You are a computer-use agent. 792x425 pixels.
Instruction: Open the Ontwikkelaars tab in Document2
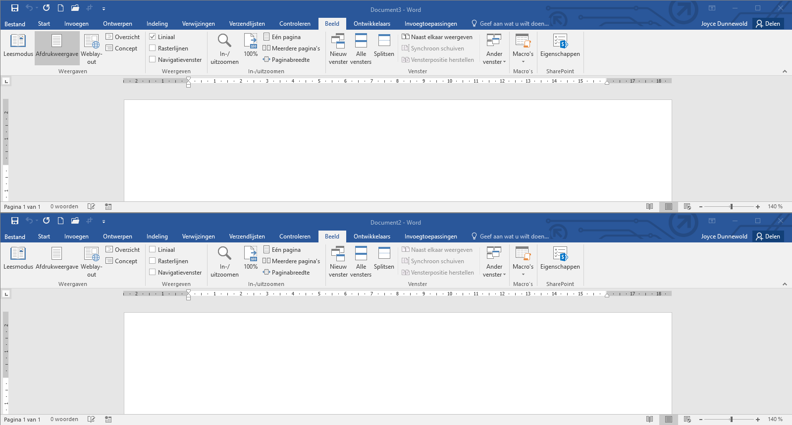tap(372, 236)
